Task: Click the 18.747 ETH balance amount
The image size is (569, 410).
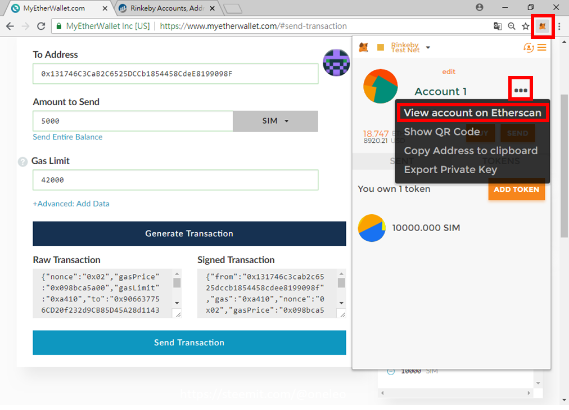Action: (376, 133)
